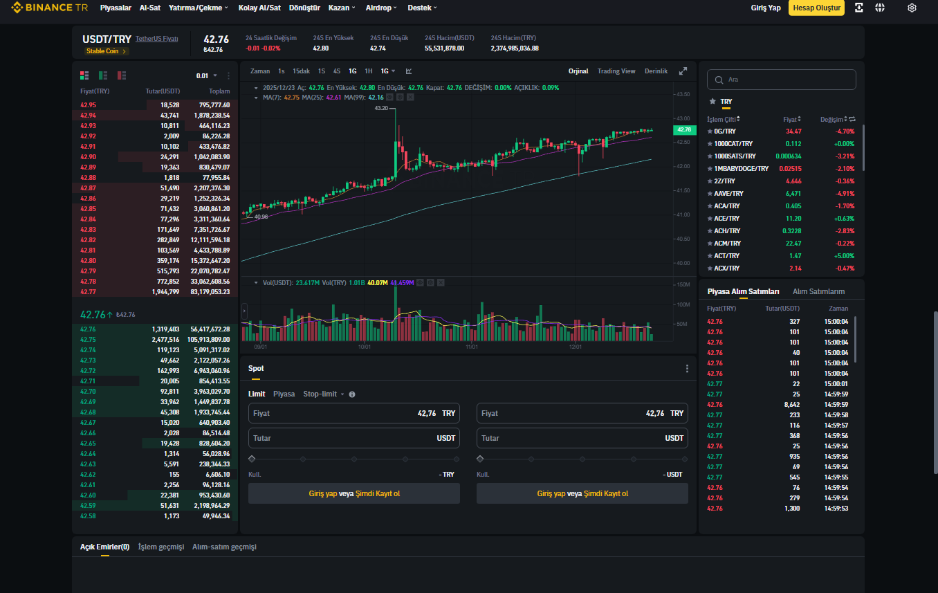Click first handle on buy amount slider
938x593 pixels.
click(x=252, y=459)
